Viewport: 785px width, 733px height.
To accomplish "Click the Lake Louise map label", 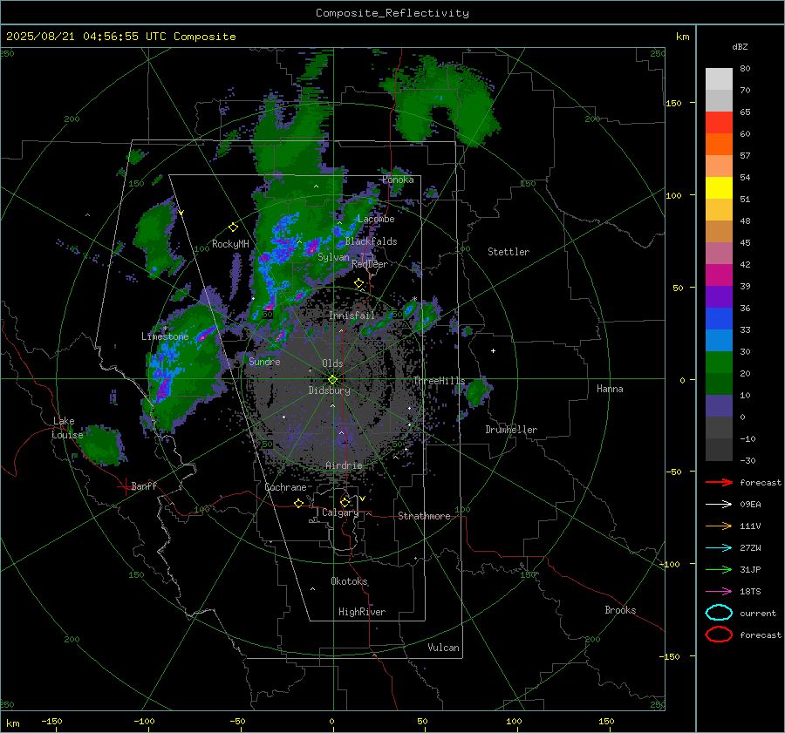I will [x=67, y=428].
